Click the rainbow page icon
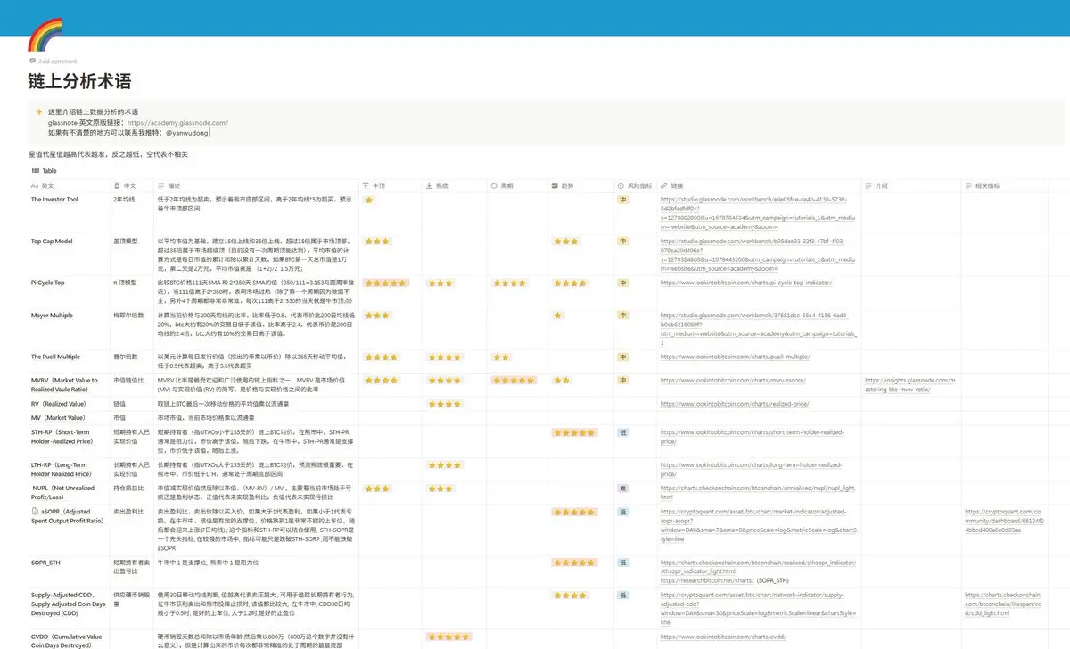This screenshot has width=1070, height=649. [x=44, y=36]
